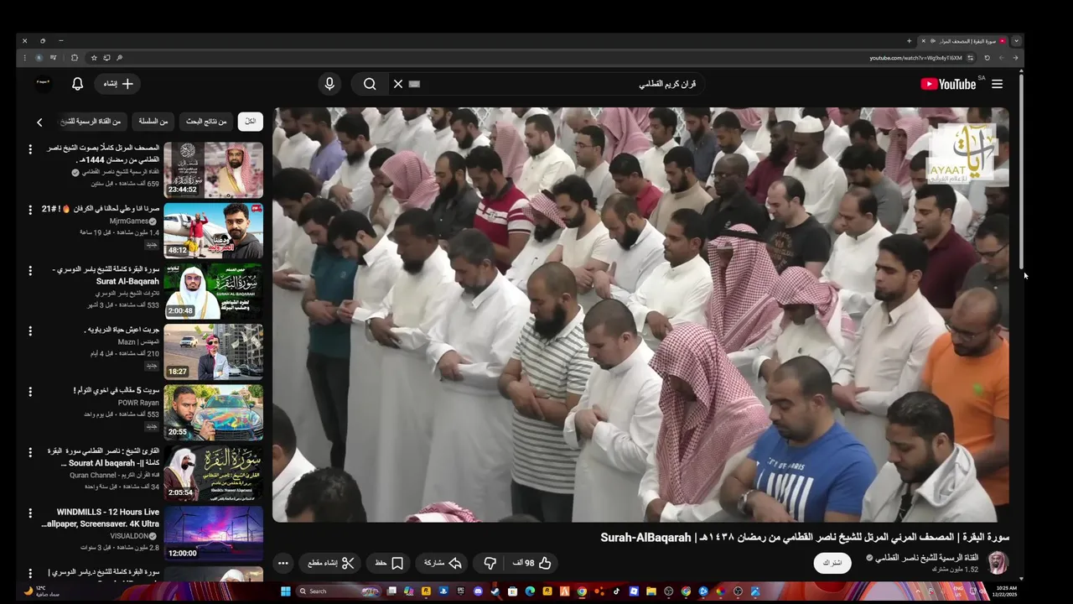Save the video with حفظ button

[389, 563]
